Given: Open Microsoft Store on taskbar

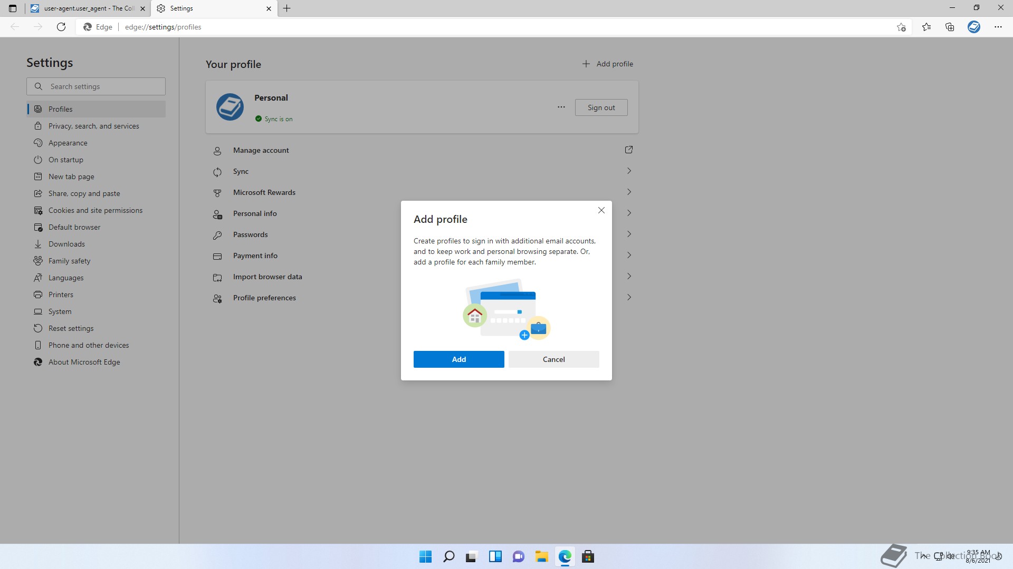Looking at the screenshot, I should click(x=588, y=556).
